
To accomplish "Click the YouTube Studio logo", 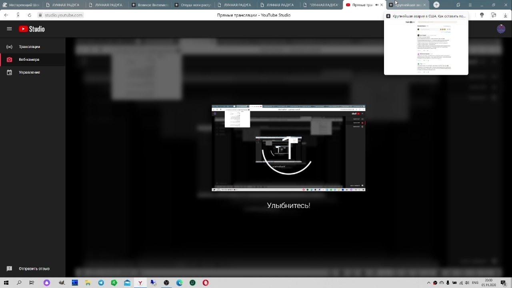I will pyautogui.click(x=32, y=29).
